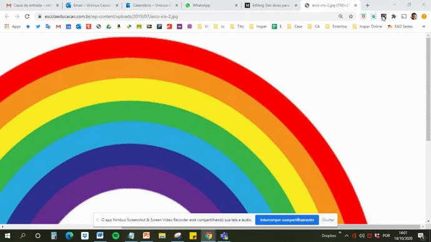
Task: Click the zoom magnifier icon in address bar
Action: pos(340,16)
